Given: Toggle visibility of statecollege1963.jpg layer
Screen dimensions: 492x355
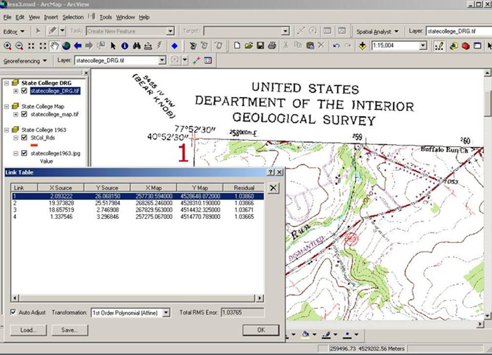Looking at the screenshot, I should click(x=24, y=153).
